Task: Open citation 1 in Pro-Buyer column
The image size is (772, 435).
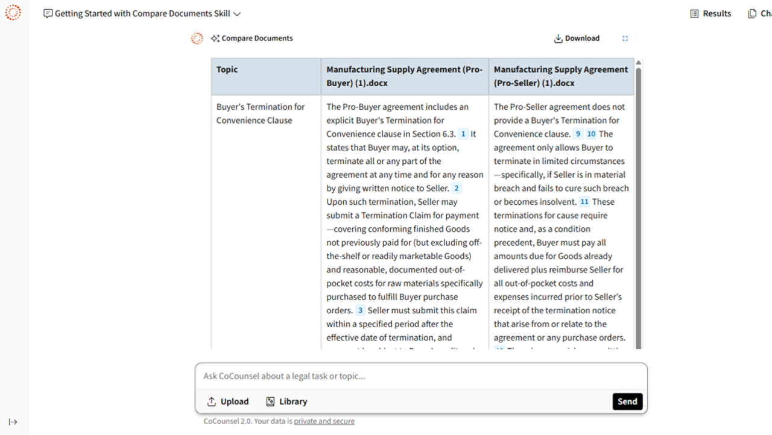Action: pos(463,134)
